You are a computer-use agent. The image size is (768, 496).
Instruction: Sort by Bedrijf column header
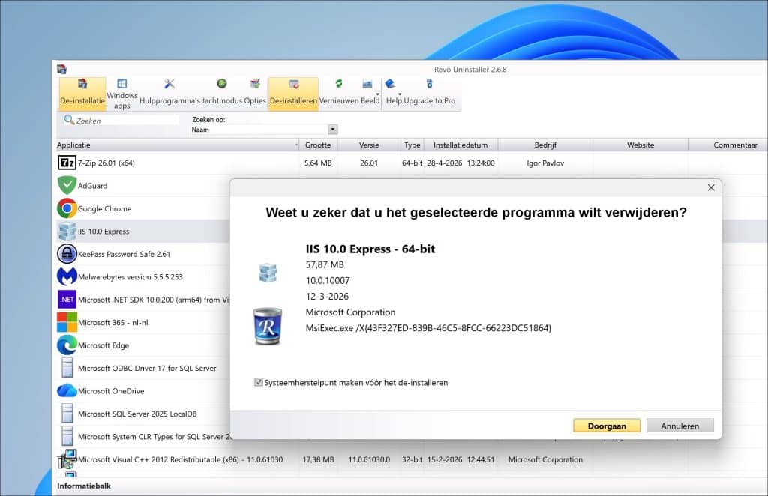click(x=545, y=145)
